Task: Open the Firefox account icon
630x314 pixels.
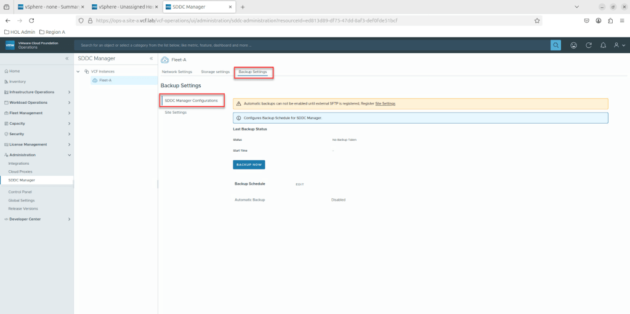Action: 599,20
